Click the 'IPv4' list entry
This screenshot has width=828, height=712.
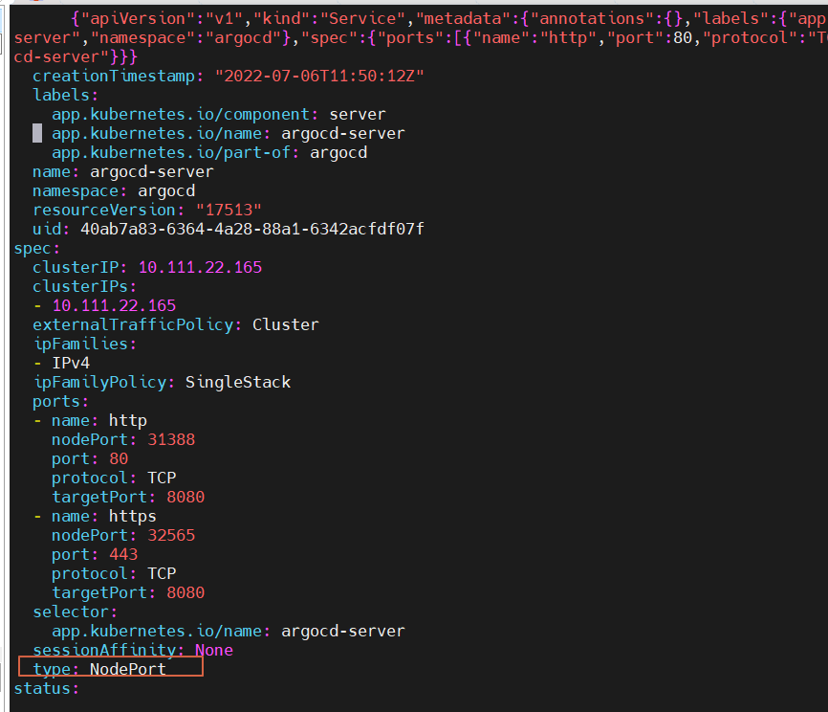[71, 363]
